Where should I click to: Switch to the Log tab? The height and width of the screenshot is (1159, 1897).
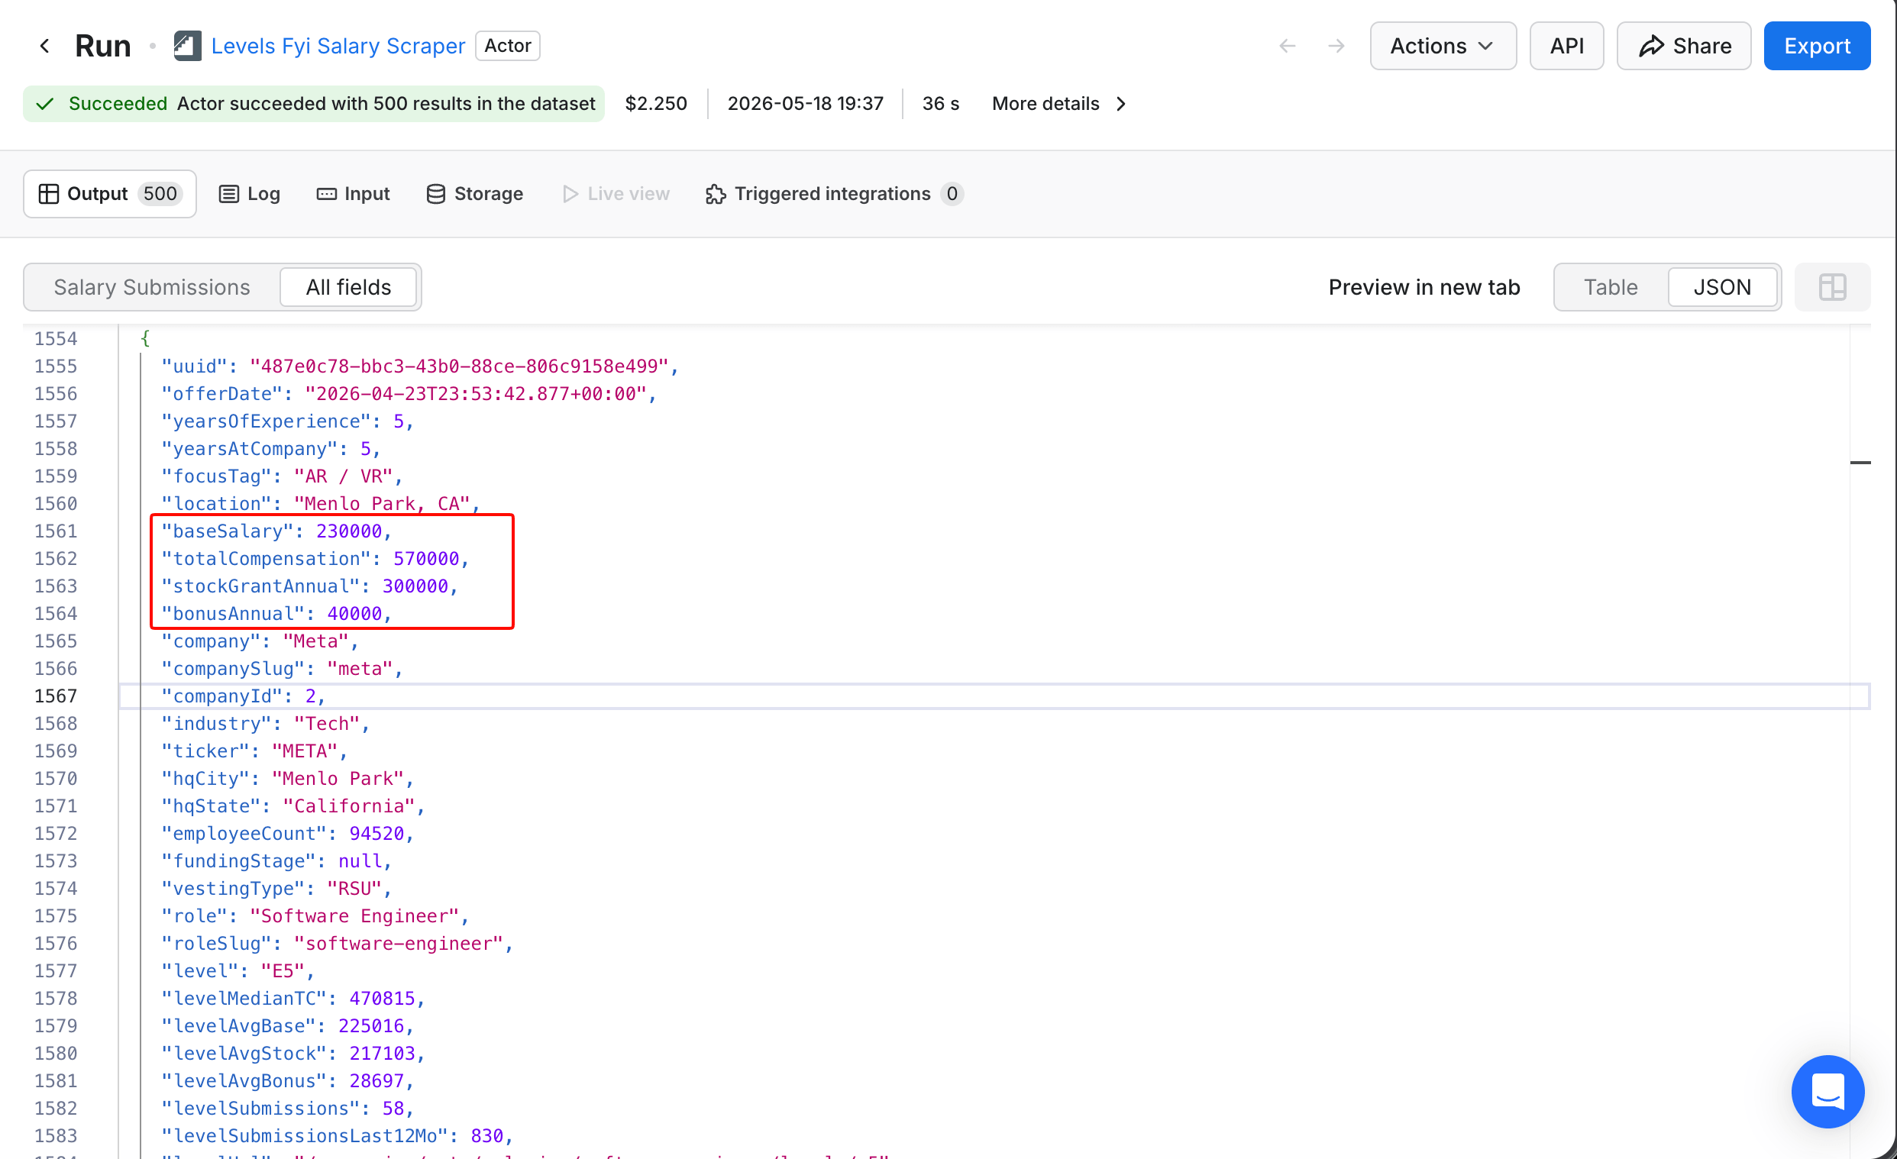pyautogui.click(x=250, y=194)
